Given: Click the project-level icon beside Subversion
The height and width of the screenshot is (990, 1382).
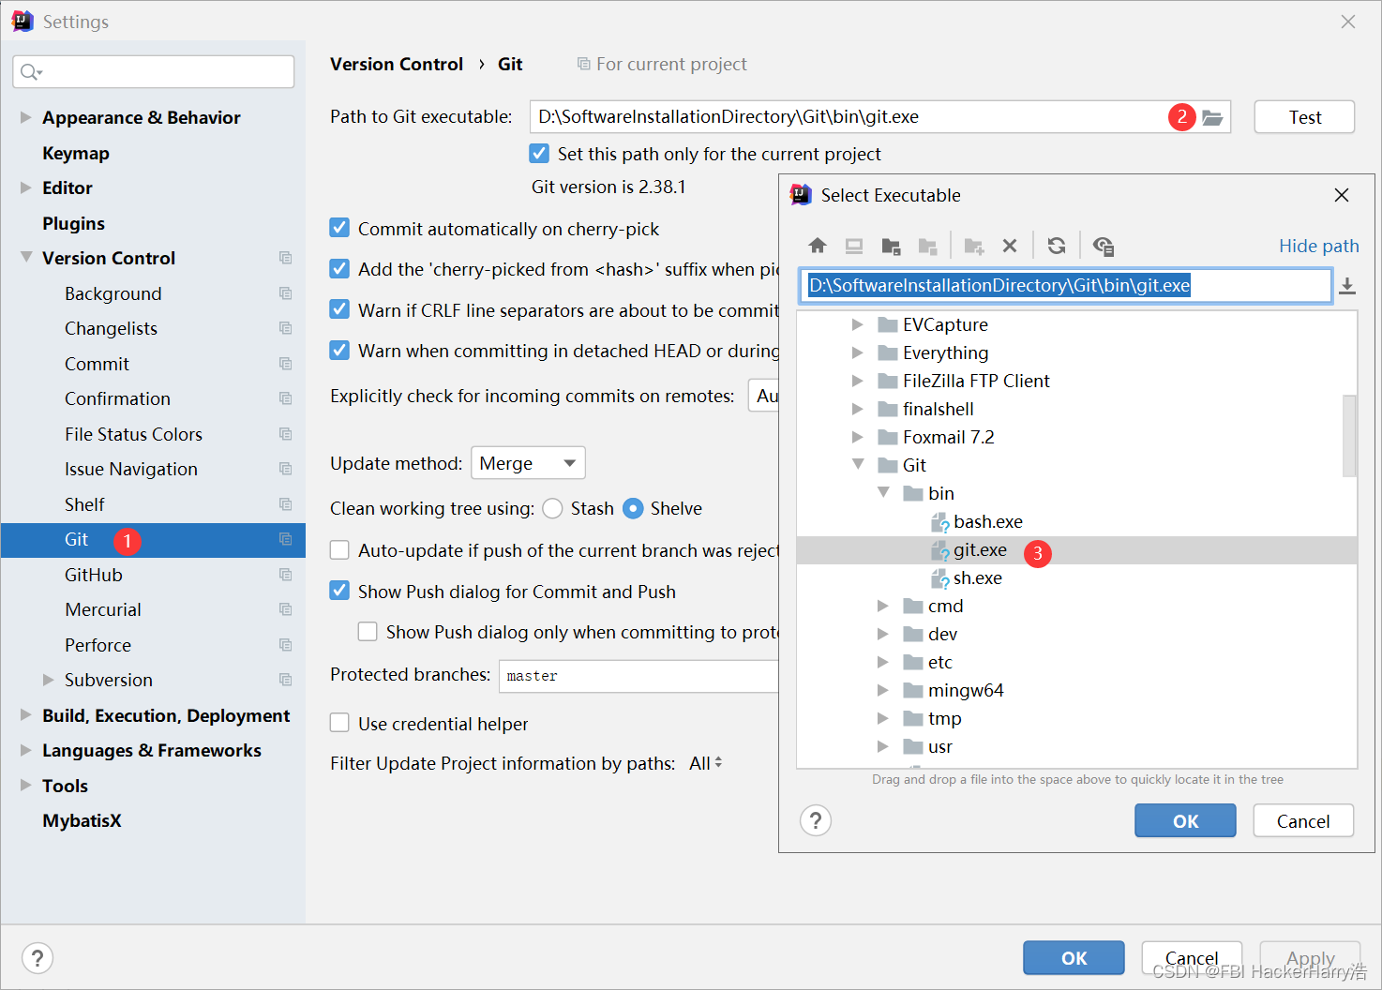Looking at the screenshot, I should point(286,680).
